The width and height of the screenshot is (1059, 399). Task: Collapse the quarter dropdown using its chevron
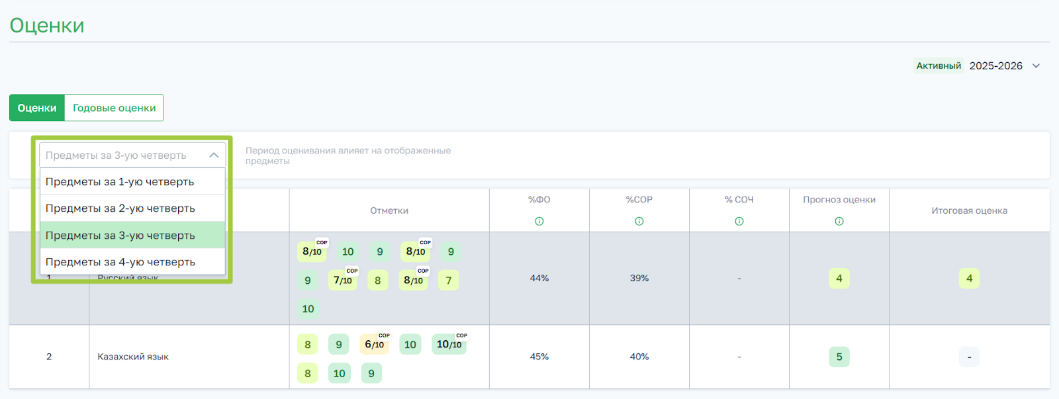[x=214, y=155]
